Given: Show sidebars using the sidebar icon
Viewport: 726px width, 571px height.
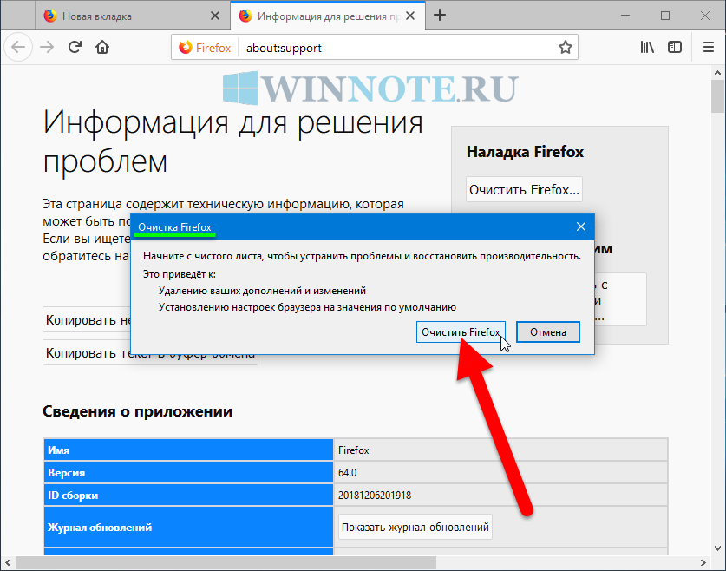Looking at the screenshot, I should pos(675,47).
